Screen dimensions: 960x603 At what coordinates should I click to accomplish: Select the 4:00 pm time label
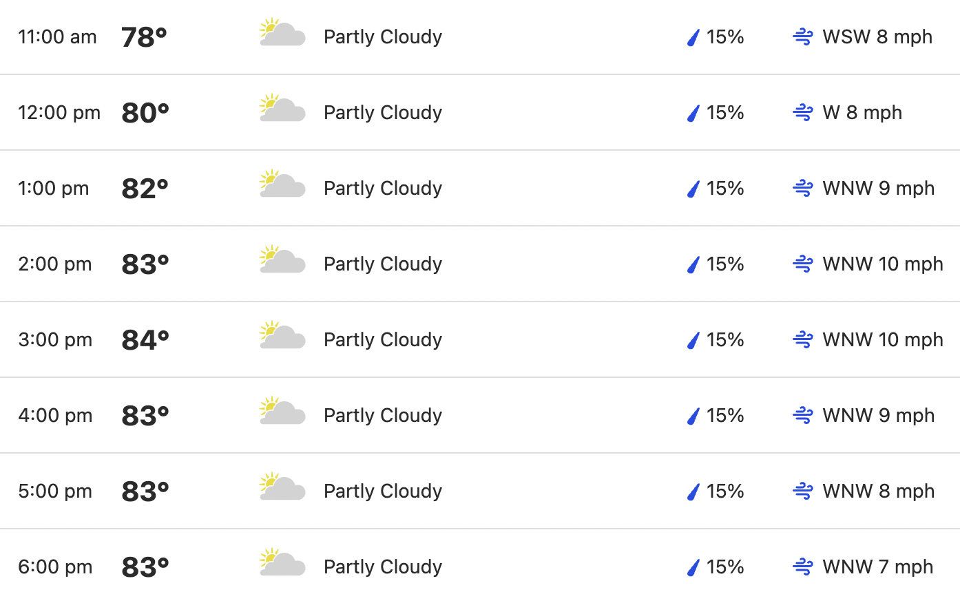tap(55, 416)
